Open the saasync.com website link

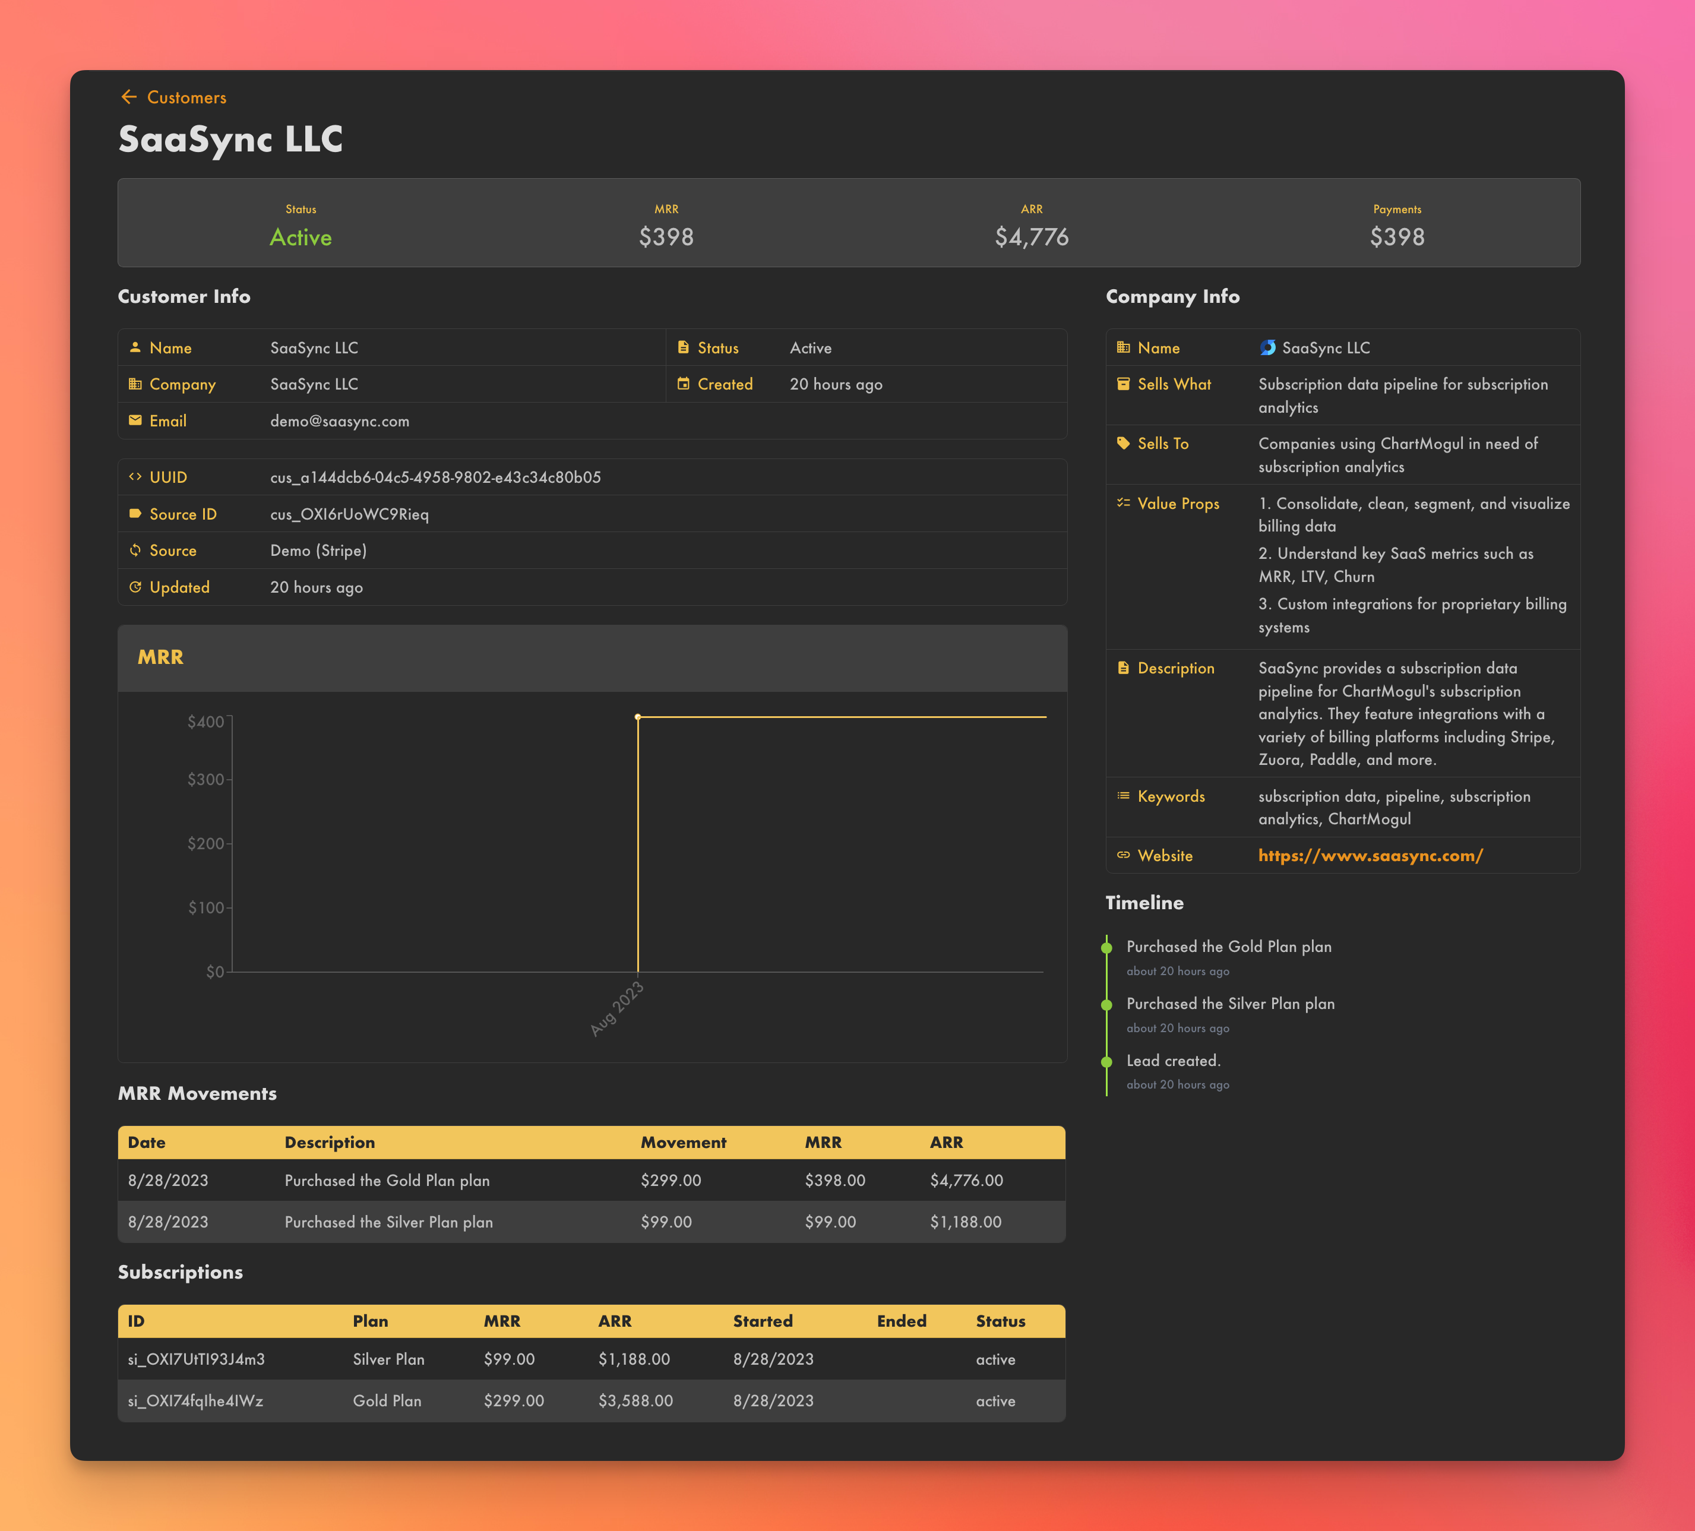1370,856
